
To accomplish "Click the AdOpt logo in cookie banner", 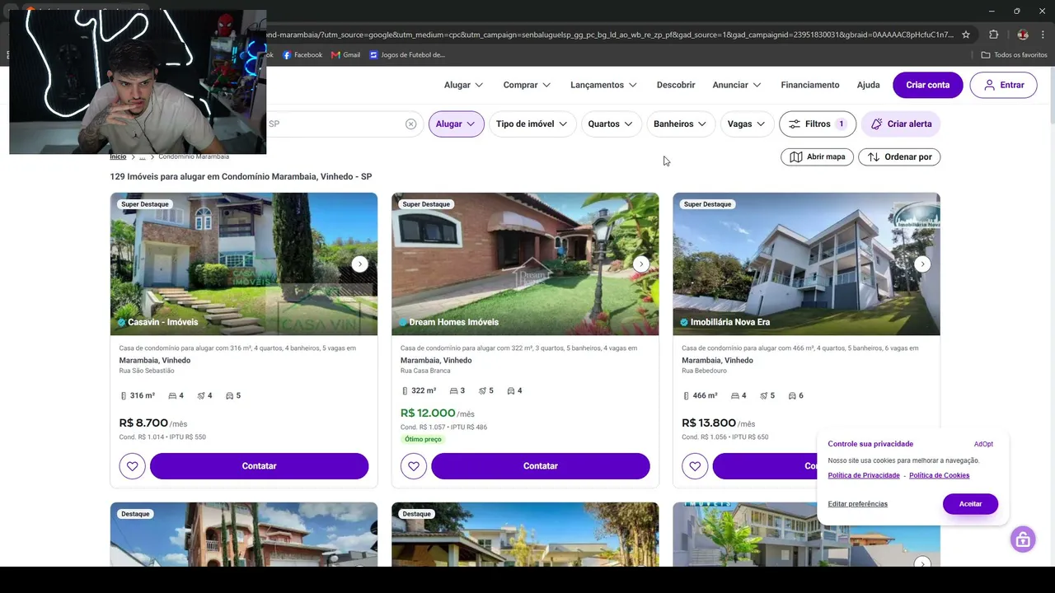I will tap(983, 444).
